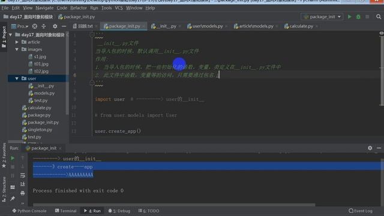384x216 pixels.
Task: Collapse all in Project panel toolbar
Action: [x=44, y=26]
